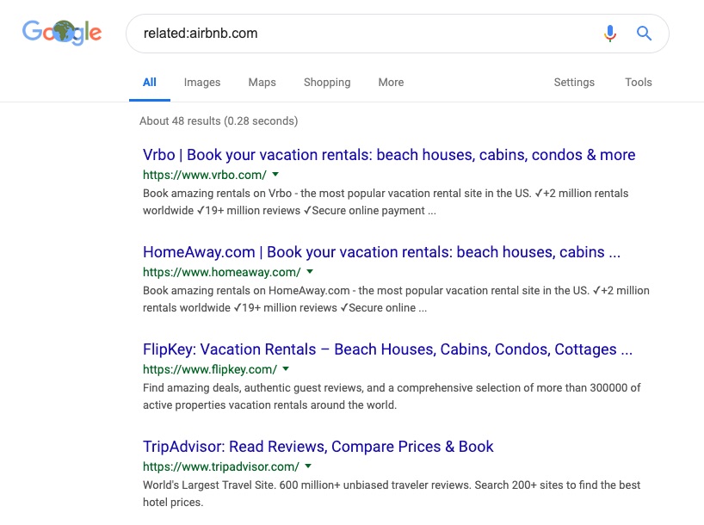Open the search Tools options
704x525 pixels.
(x=639, y=82)
